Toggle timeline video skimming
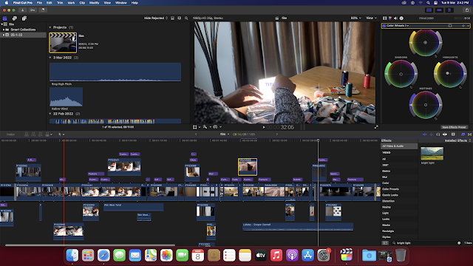The width and height of the screenshot is (473, 266). coord(425,134)
